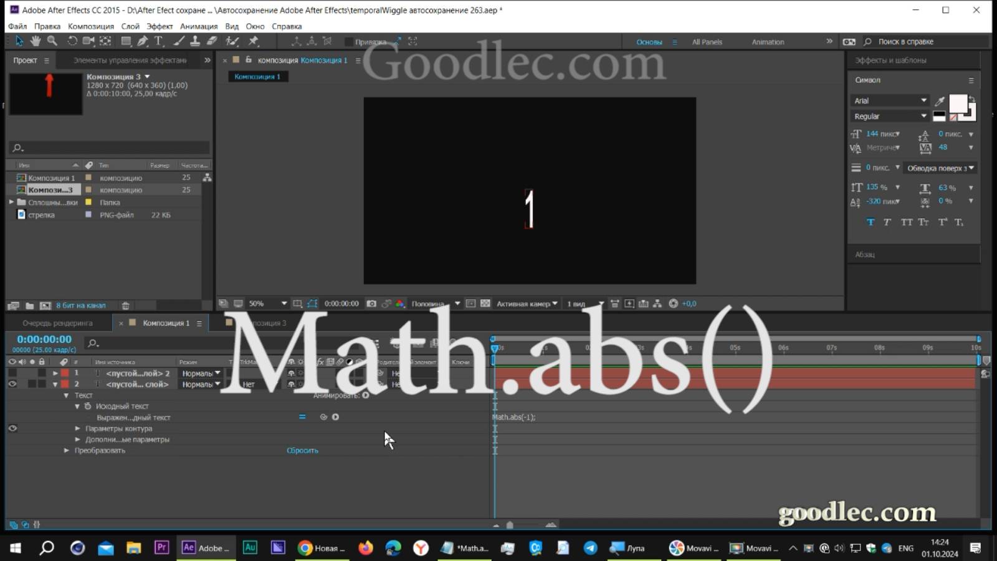
Task: Click the swap fill and stroke arrow
Action: pos(972,100)
